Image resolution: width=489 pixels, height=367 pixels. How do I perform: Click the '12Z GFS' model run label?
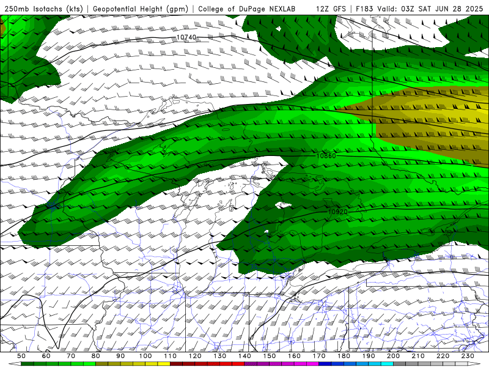pos(331,9)
